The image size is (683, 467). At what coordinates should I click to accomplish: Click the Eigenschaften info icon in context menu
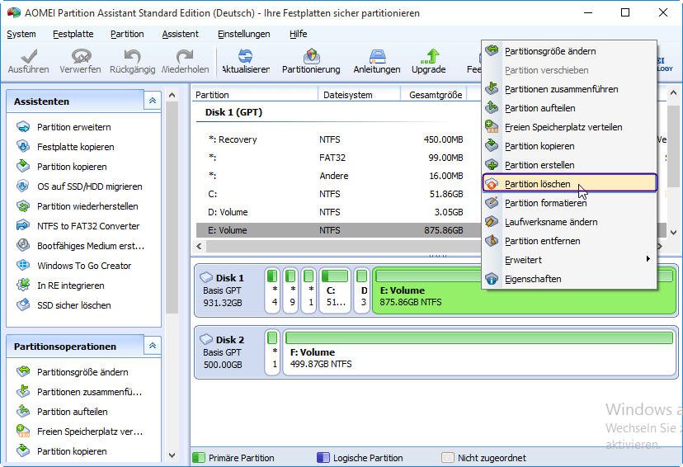tap(492, 279)
